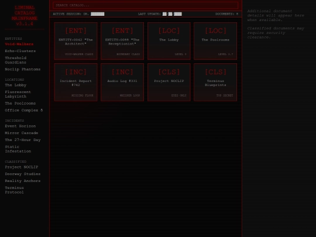Click the Documents: 8 counter
The width and height of the screenshot is (316, 237).
point(226,14)
